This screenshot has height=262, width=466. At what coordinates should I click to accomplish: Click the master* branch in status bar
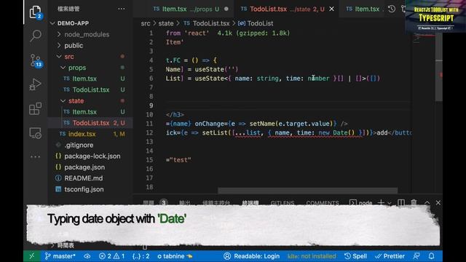tap(60, 256)
